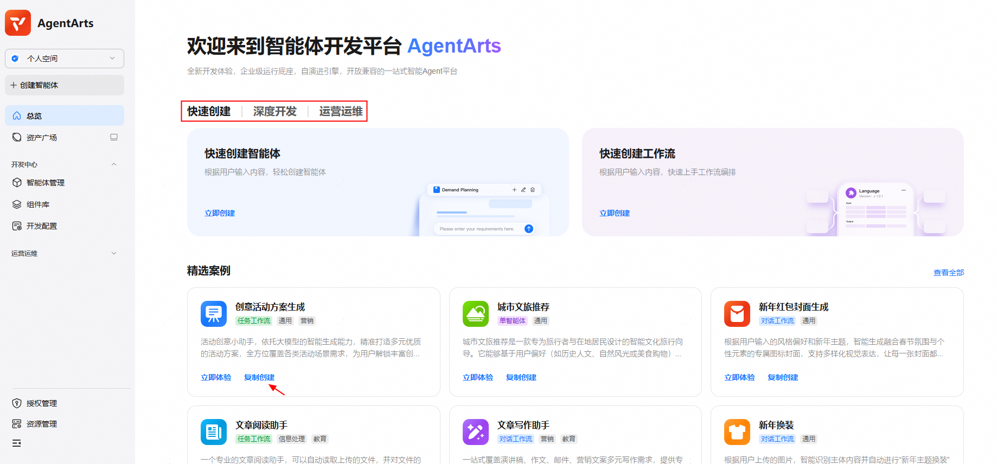Open the 文章阅读助手 card title
The image size is (997, 464).
point(261,425)
